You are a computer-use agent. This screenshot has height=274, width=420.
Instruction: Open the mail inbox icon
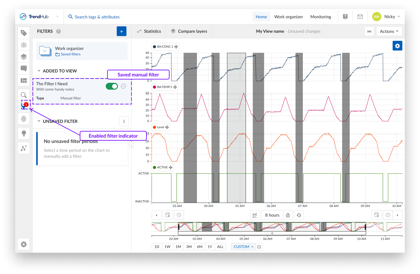(360, 17)
